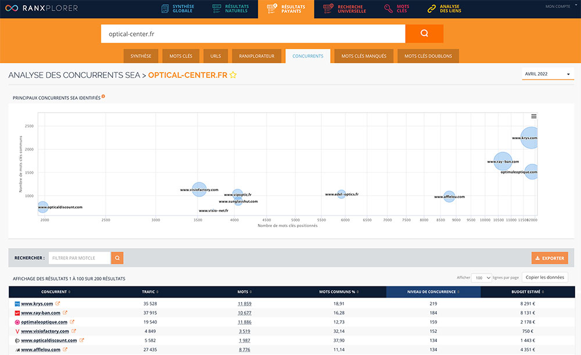
Task: Click the www.edel-optics.fr bubble in chart
Action: pyautogui.click(x=341, y=194)
